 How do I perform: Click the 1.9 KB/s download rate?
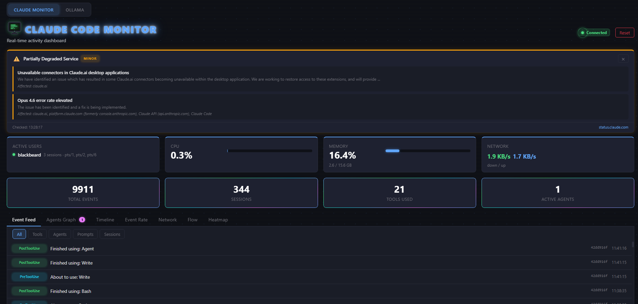(x=499, y=157)
